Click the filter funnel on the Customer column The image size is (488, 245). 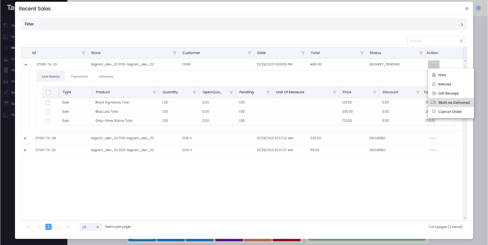(x=250, y=53)
